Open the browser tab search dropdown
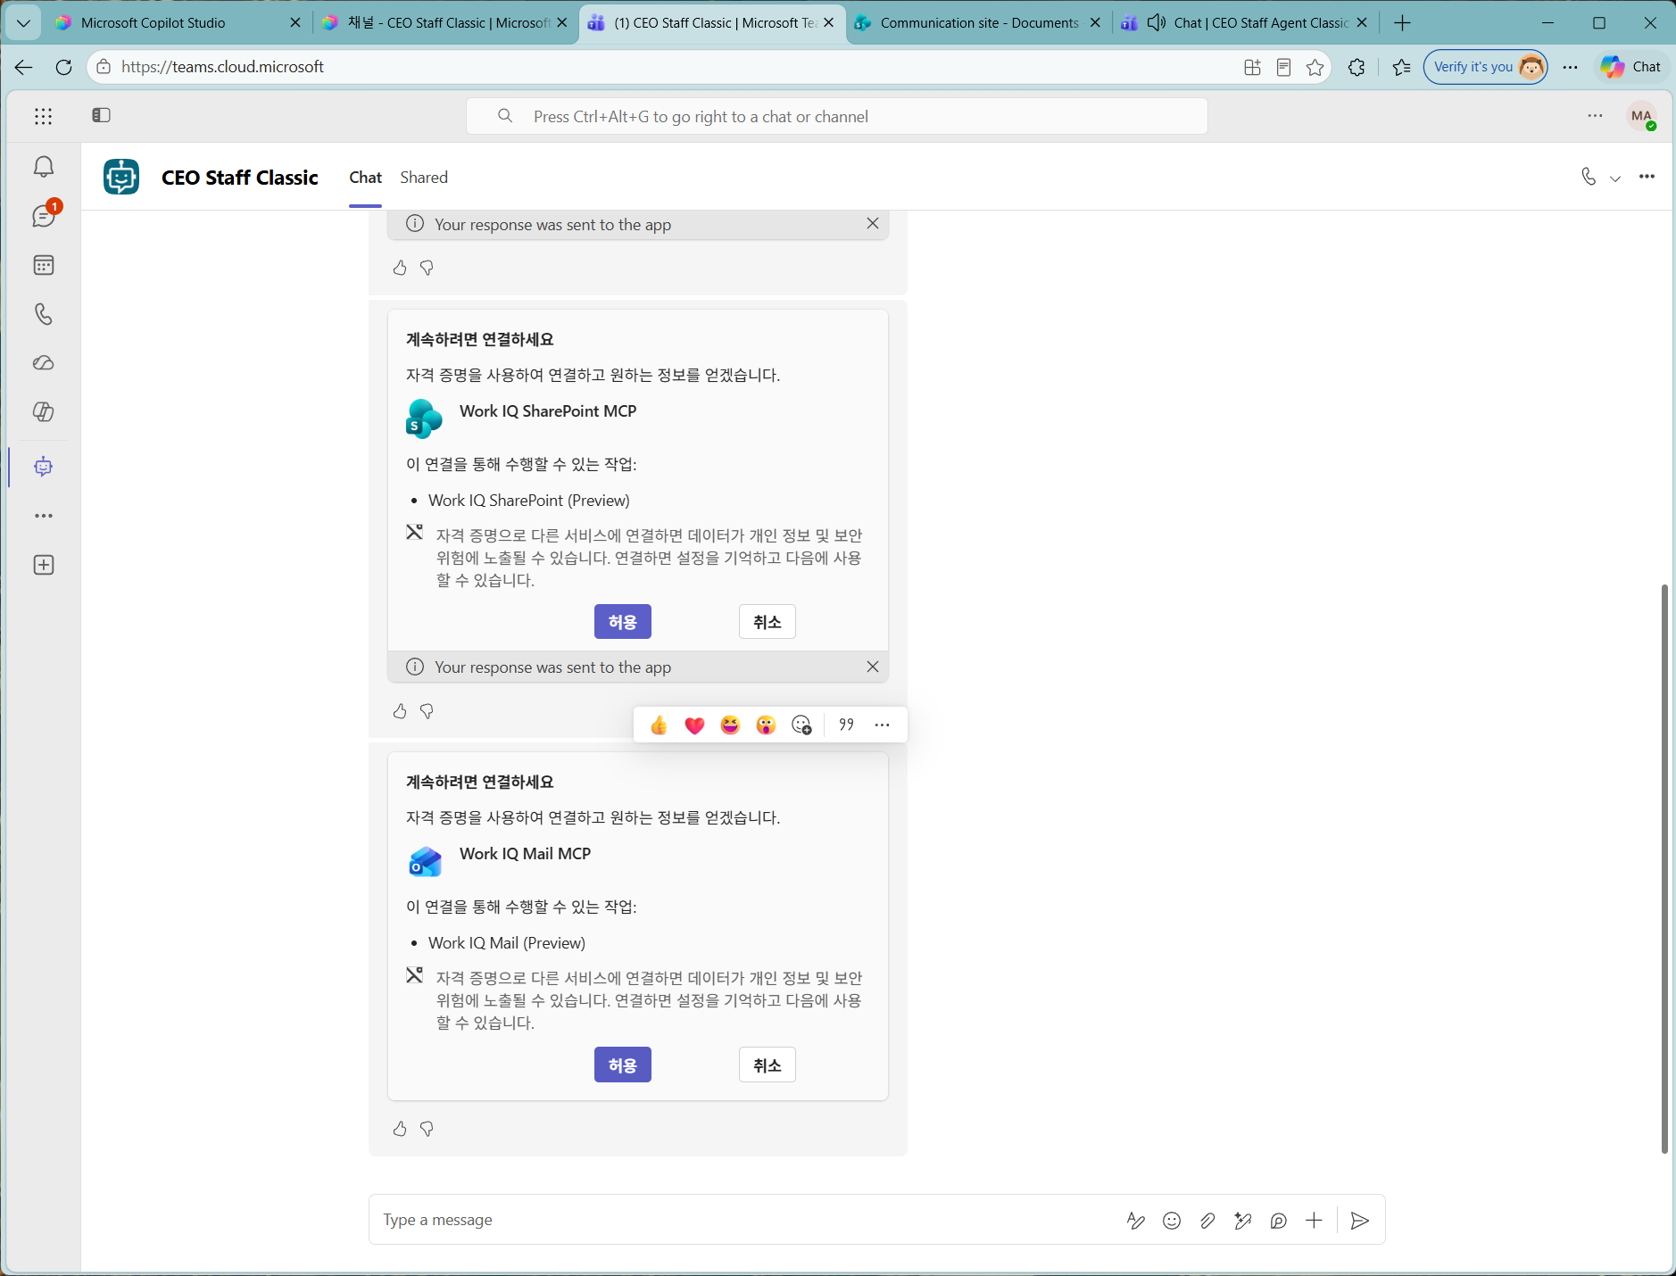The image size is (1676, 1276). tap(23, 23)
